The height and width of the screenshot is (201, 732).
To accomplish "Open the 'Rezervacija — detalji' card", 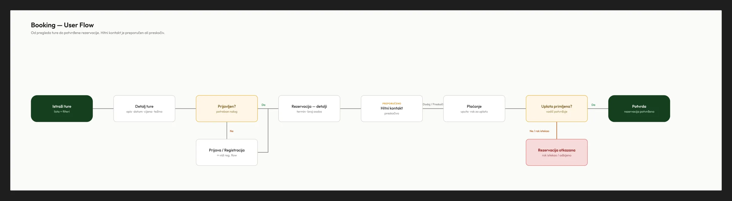I will [309, 109].
